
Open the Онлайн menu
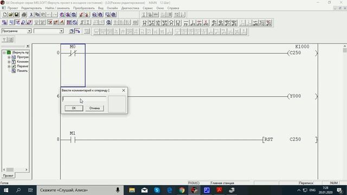pyautogui.click(x=112, y=8)
